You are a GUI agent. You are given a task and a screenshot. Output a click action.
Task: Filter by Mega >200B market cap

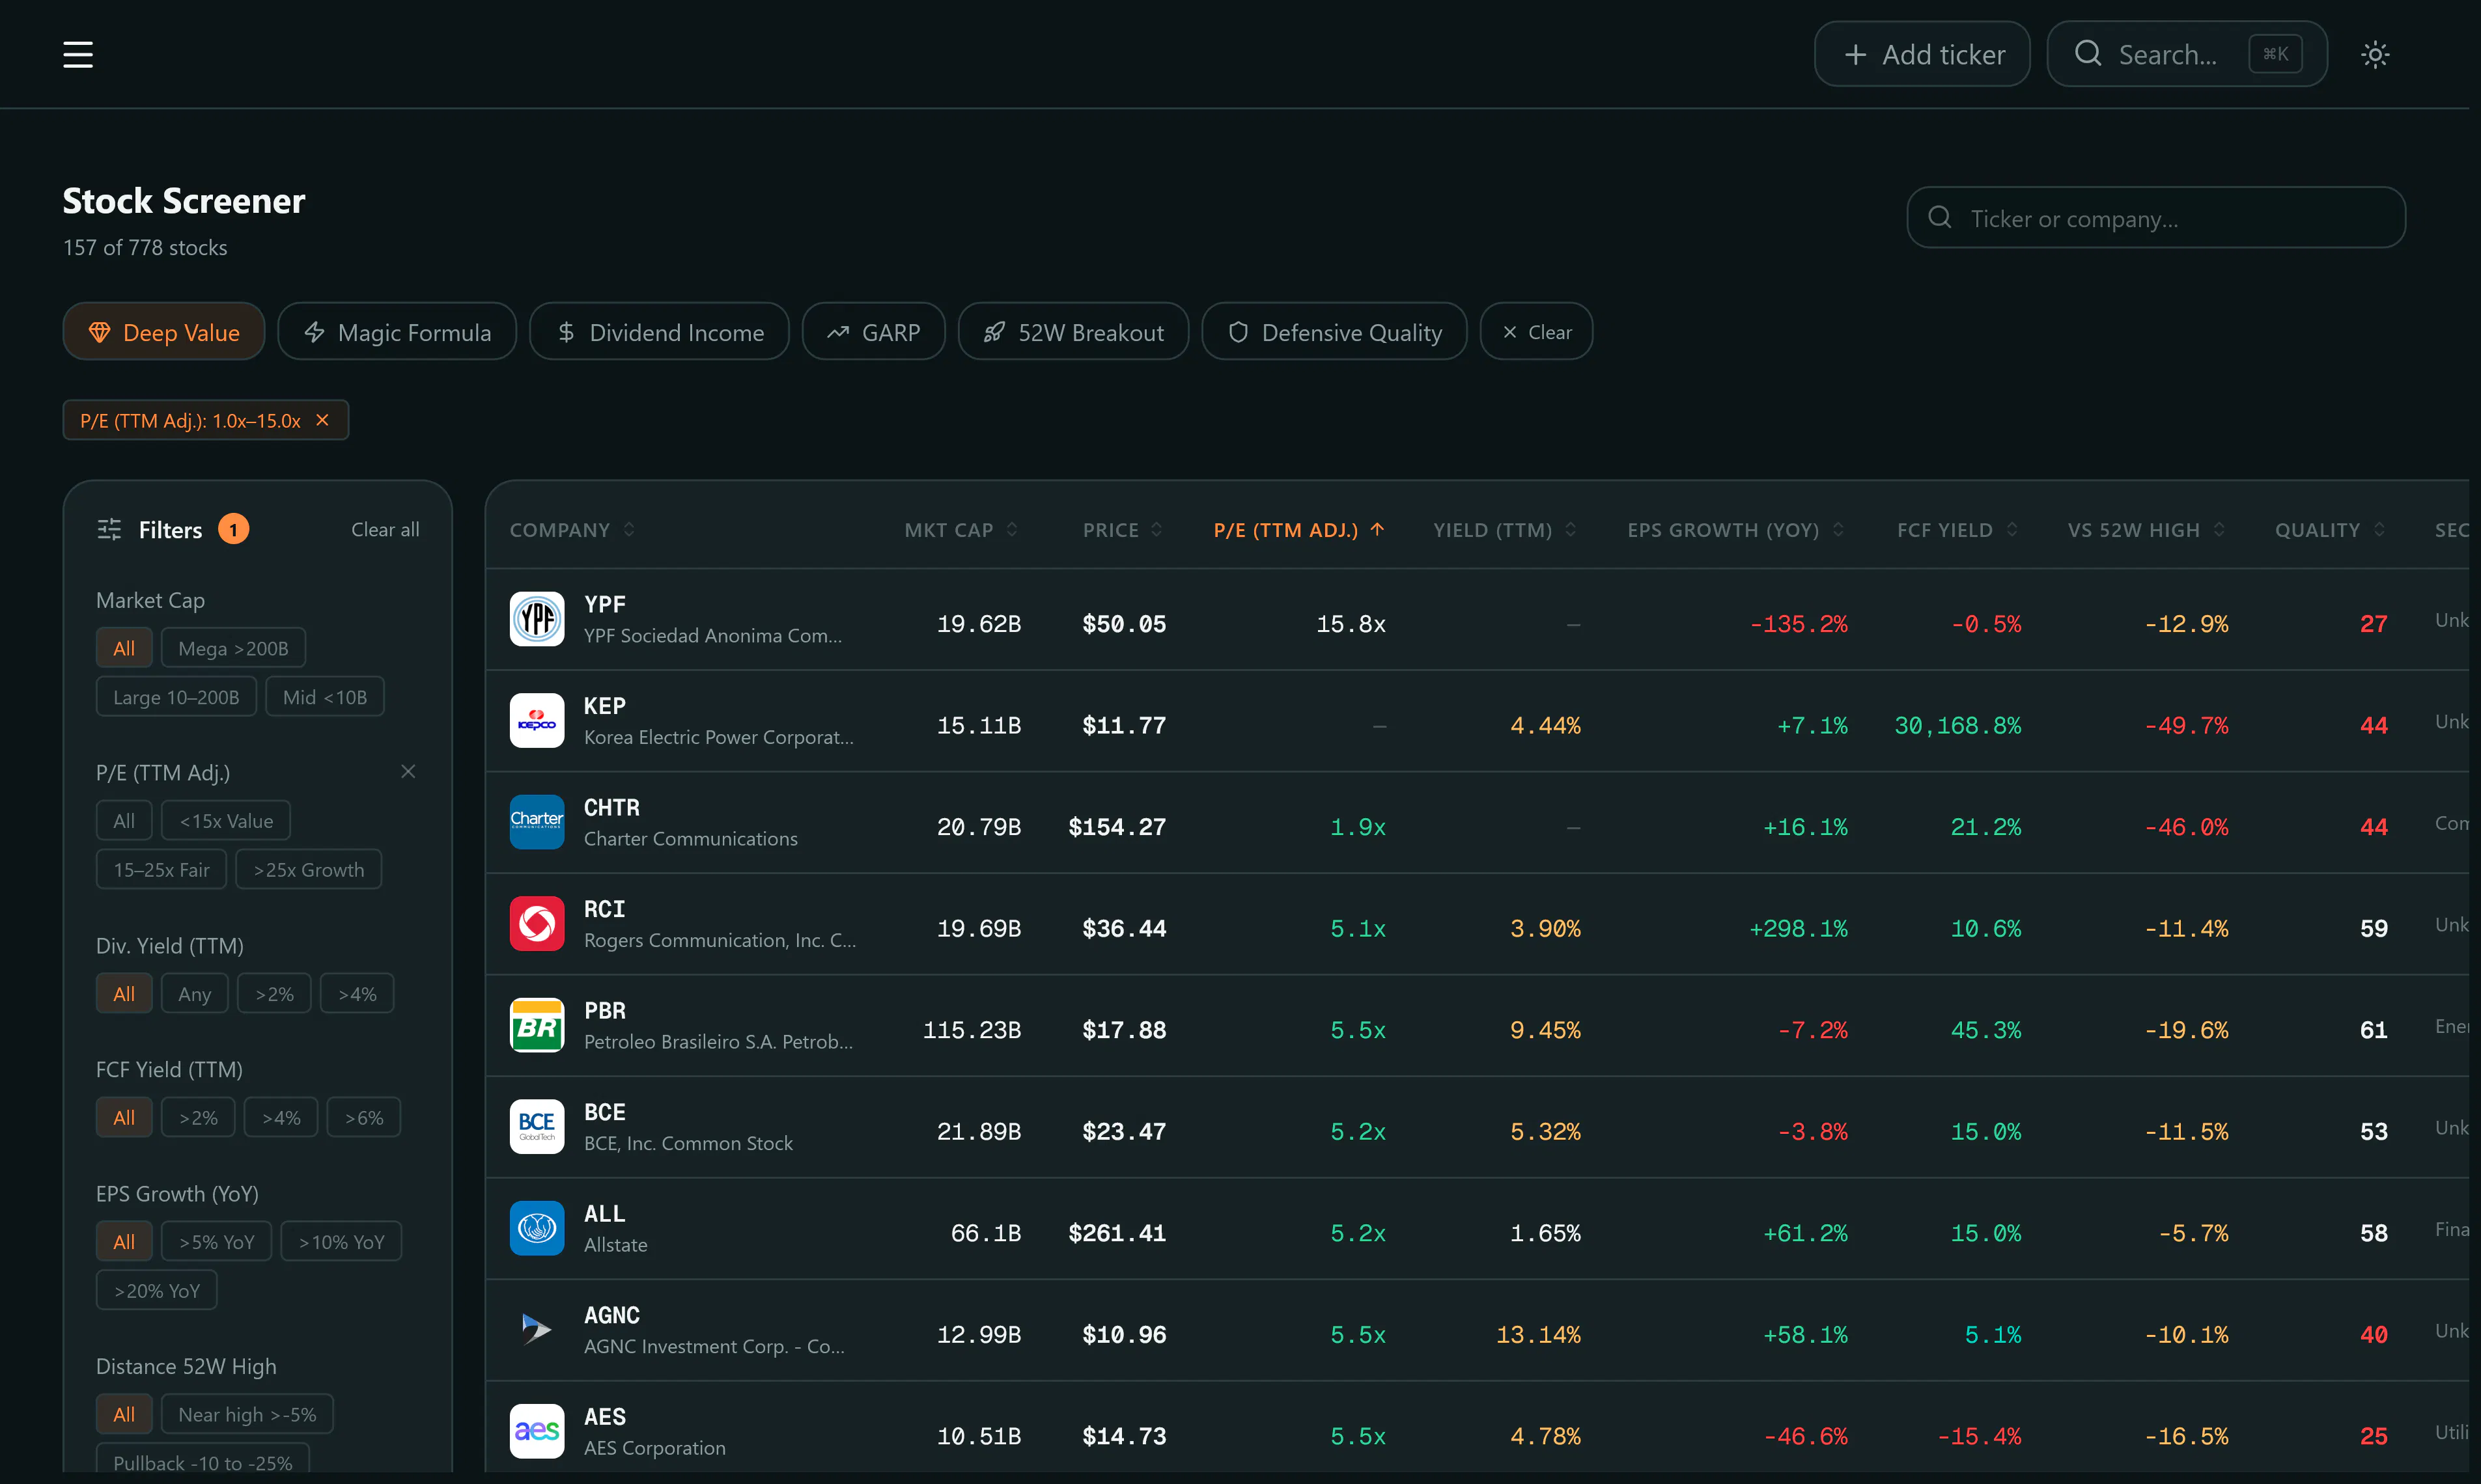click(x=233, y=648)
